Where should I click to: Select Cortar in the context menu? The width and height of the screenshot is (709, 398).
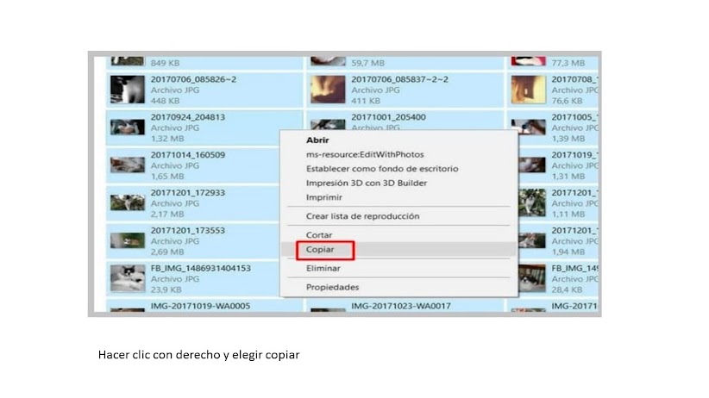pos(319,235)
